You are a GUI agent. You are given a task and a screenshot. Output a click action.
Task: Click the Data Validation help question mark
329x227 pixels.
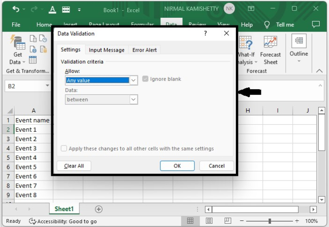tap(205, 33)
